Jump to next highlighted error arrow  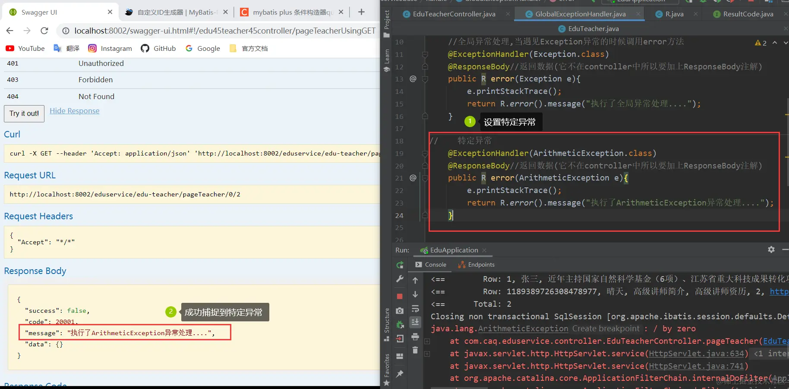pos(786,43)
